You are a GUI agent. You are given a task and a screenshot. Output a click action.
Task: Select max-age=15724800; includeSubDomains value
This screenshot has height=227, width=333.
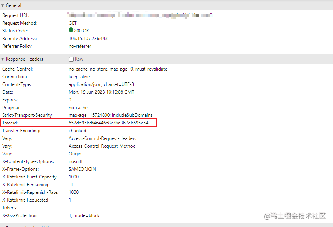111,115
